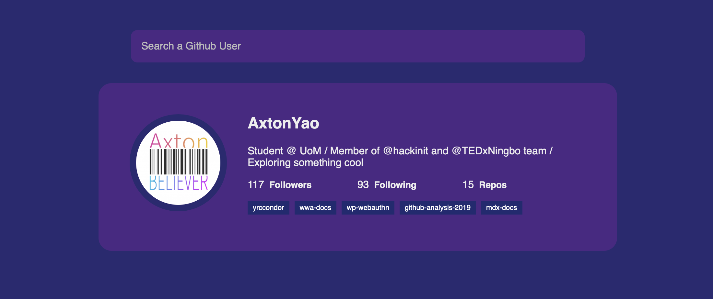The width and height of the screenshot is (713, 299).
Task: Open the github-analysis-2019 repository tag
Action: tap(437, 208)
